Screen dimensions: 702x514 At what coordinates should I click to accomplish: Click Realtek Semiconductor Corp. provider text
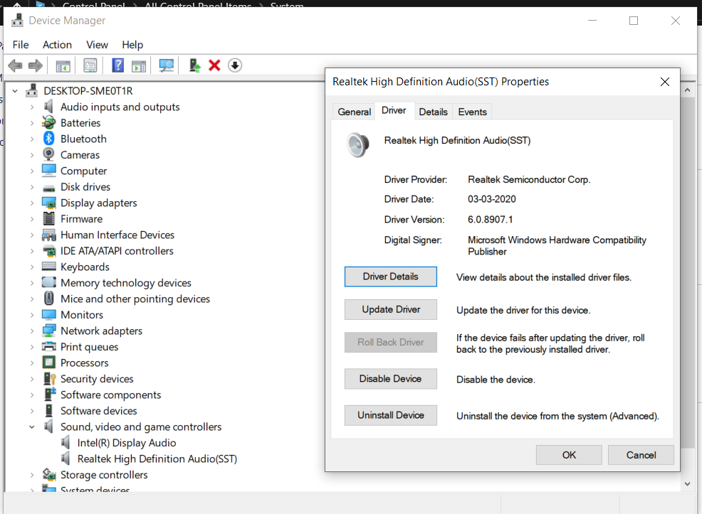[x=529, y=180]
